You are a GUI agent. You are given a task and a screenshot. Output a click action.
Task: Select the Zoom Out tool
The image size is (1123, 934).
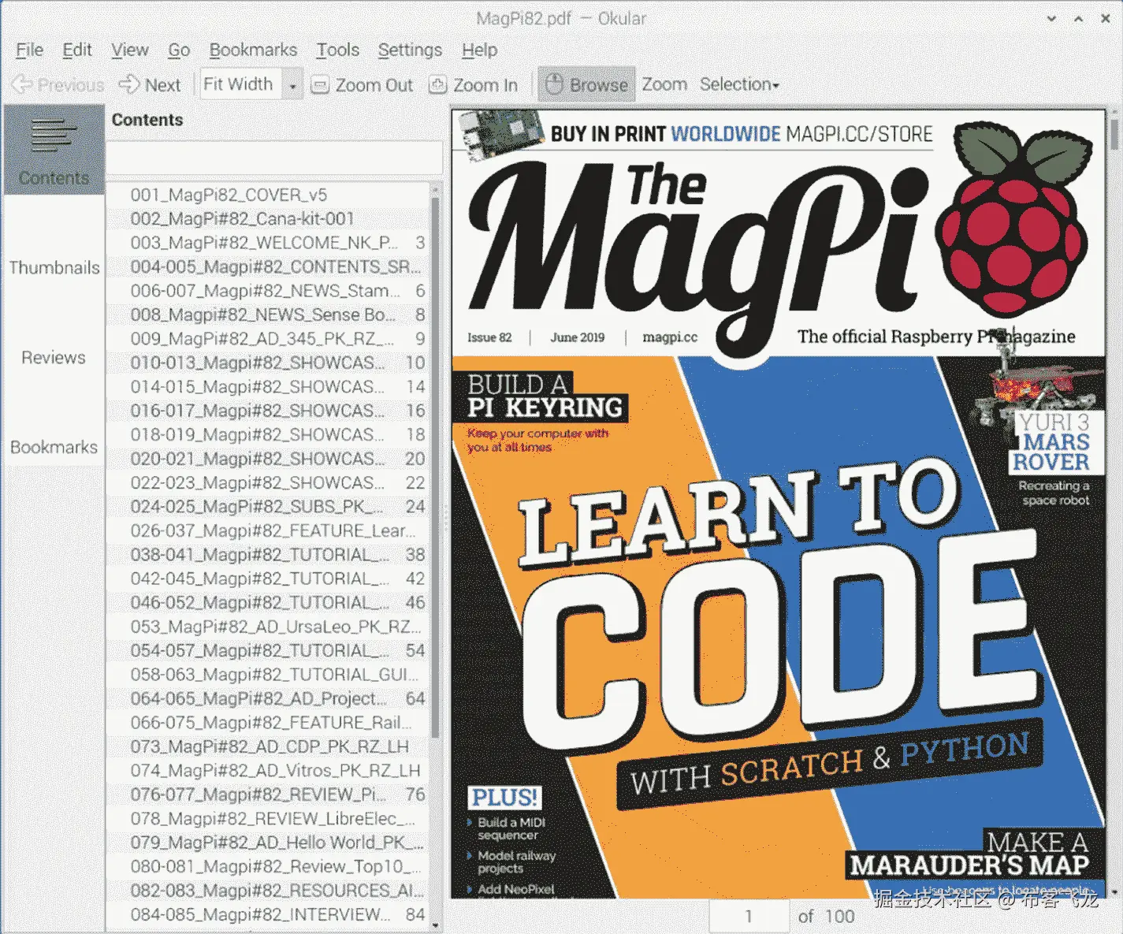pos(362,84)
